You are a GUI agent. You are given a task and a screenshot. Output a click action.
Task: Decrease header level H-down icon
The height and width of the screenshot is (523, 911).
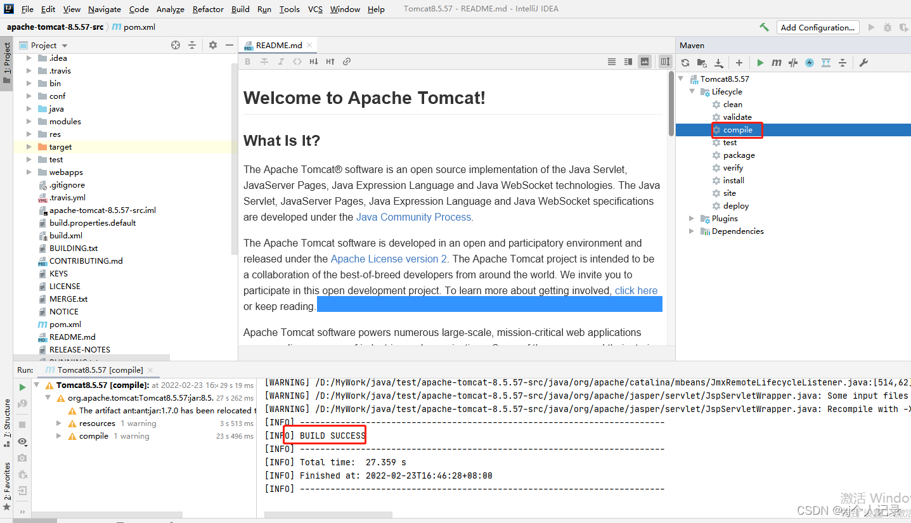314,61
